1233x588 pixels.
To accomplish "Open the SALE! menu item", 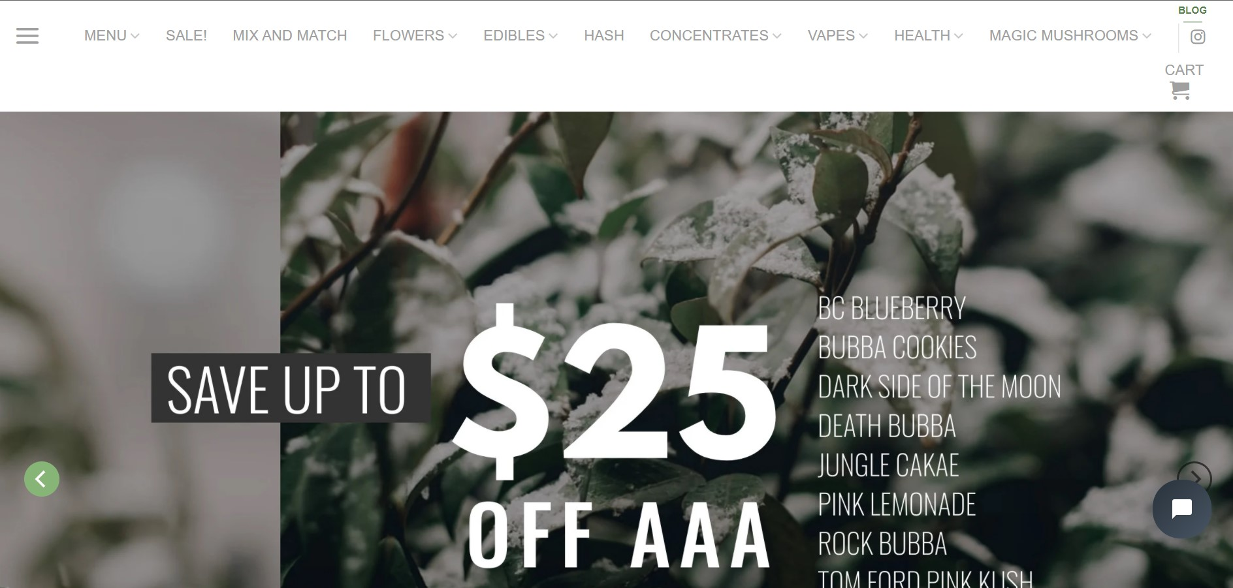I will pyautogui.click(x=186, y=35).
